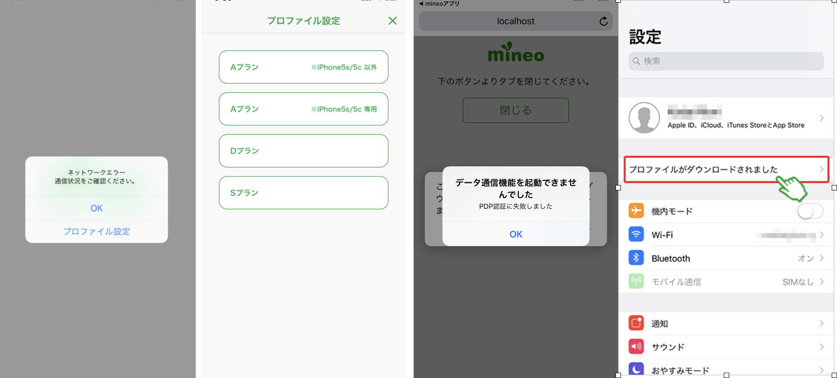Screen dimensions: 837x378
Task: Tap the airplane mode icon
Action: tap(636, 210)
